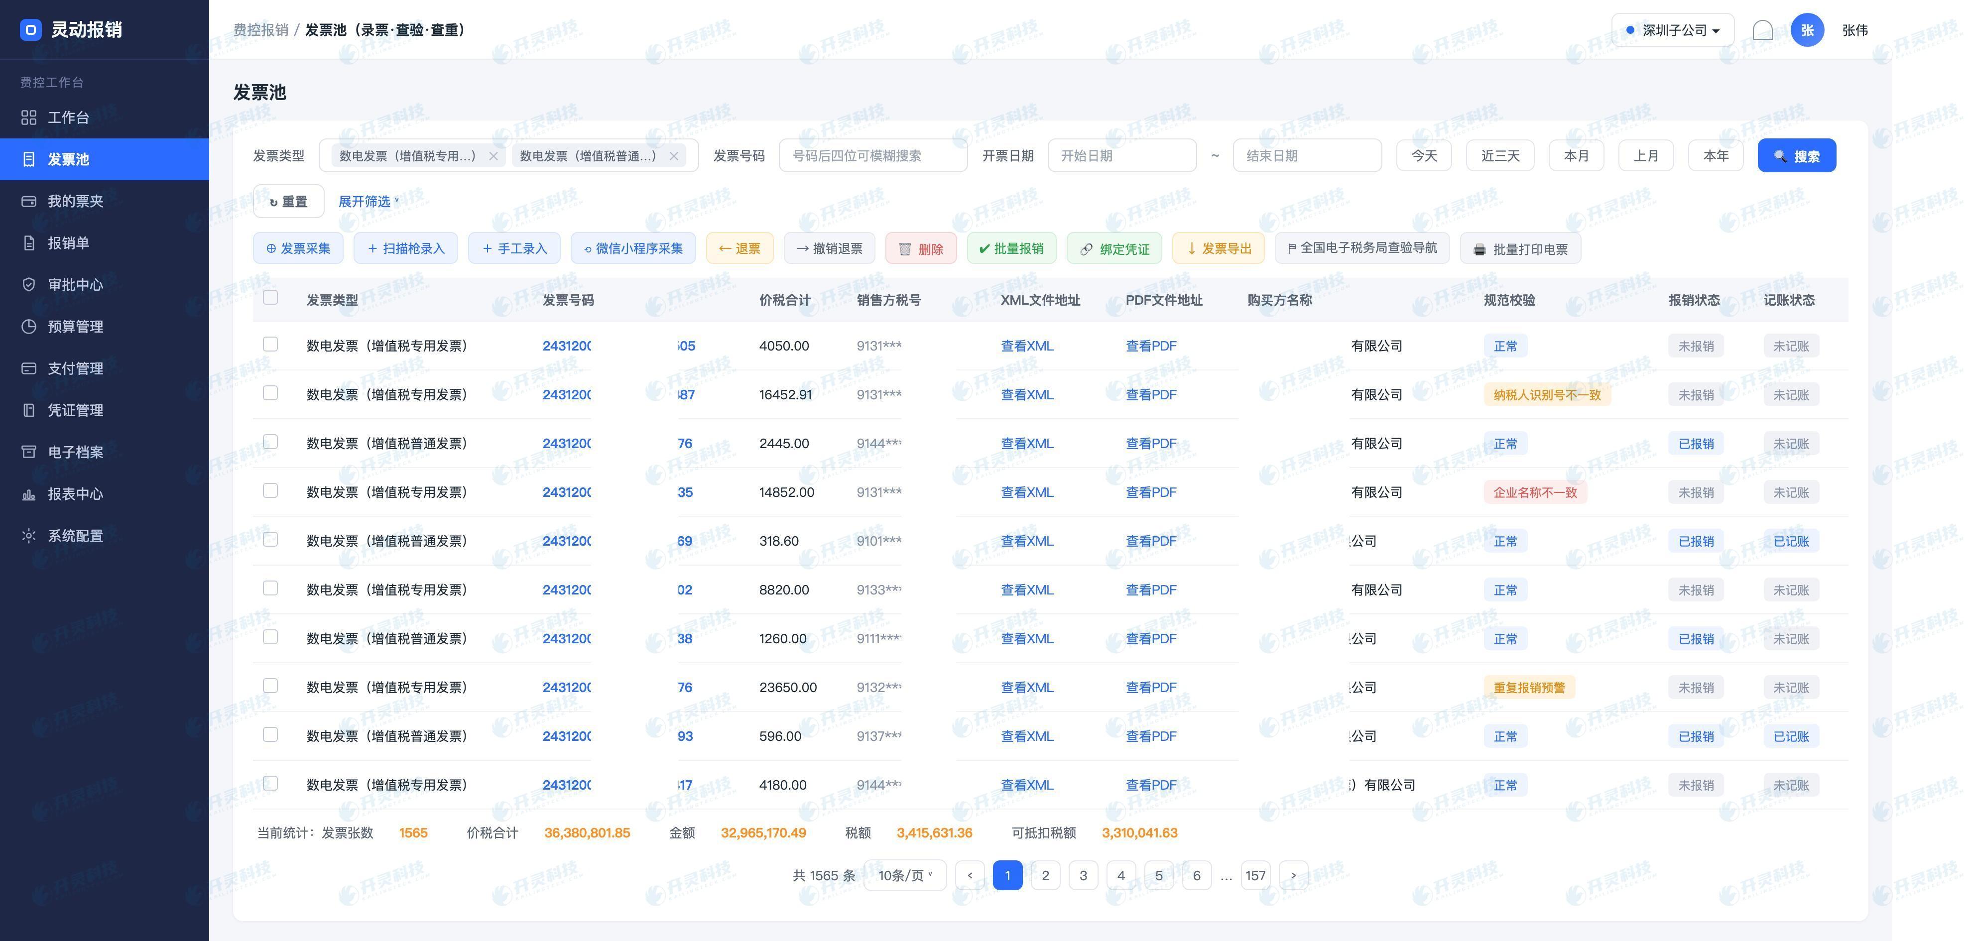The height and width of the screenshot is (941, 1972).
Task: Click the 结束日期 date field
Action: tap(1308, 155)
